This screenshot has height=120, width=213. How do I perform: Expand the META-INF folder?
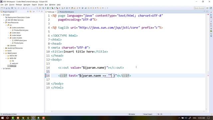pyautogui.click(x=6, y=56)
